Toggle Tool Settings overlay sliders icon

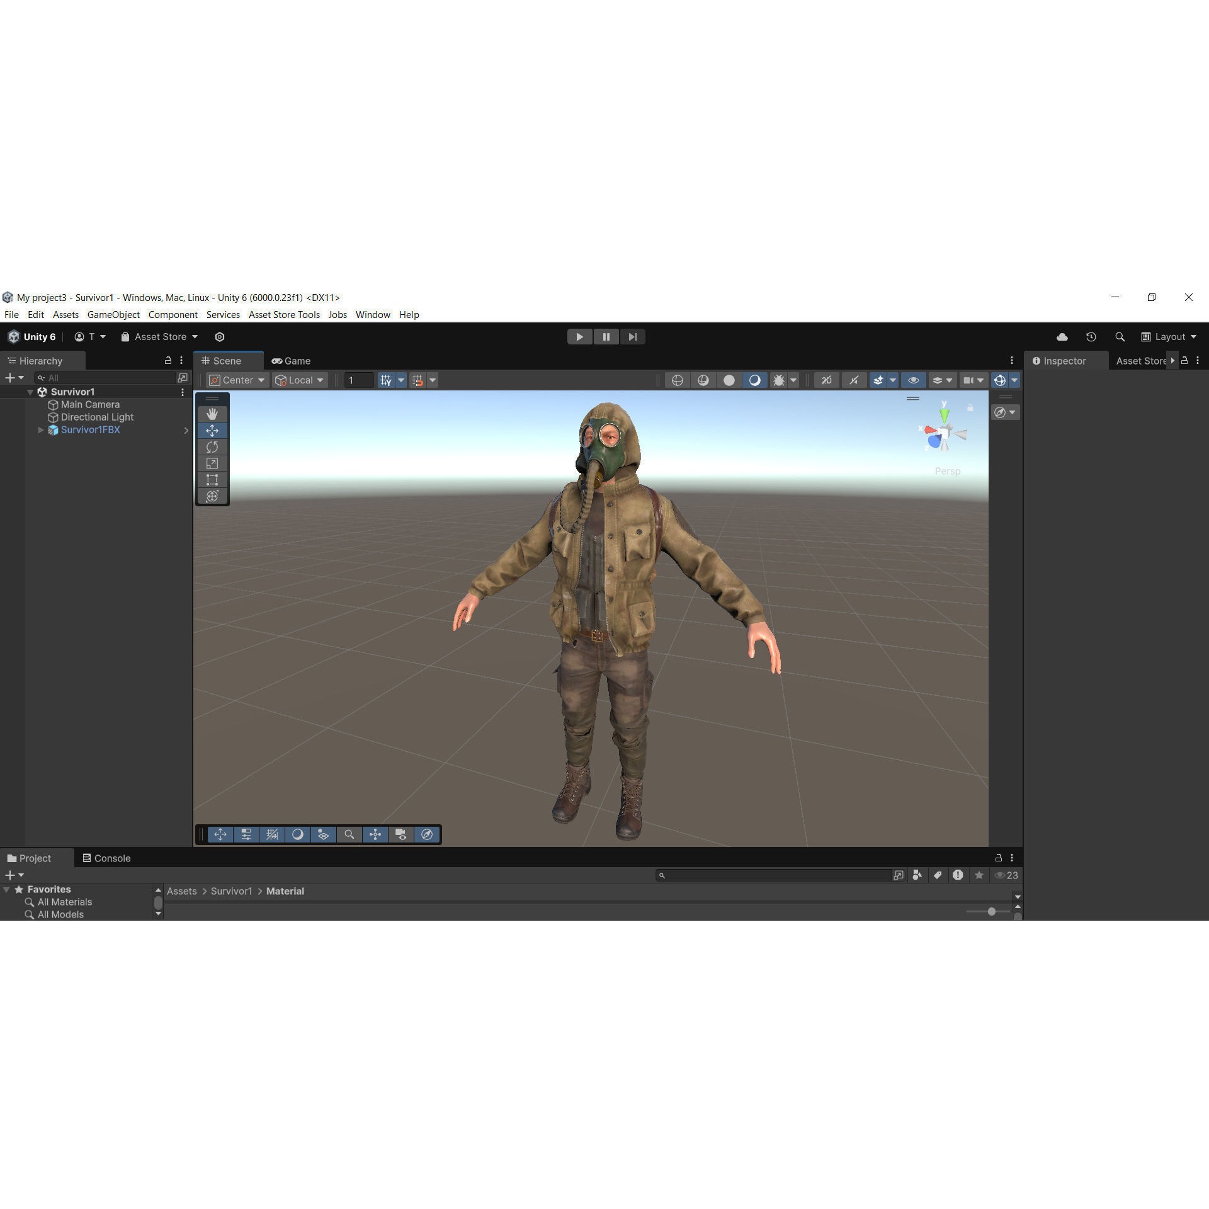pos(246,834)
